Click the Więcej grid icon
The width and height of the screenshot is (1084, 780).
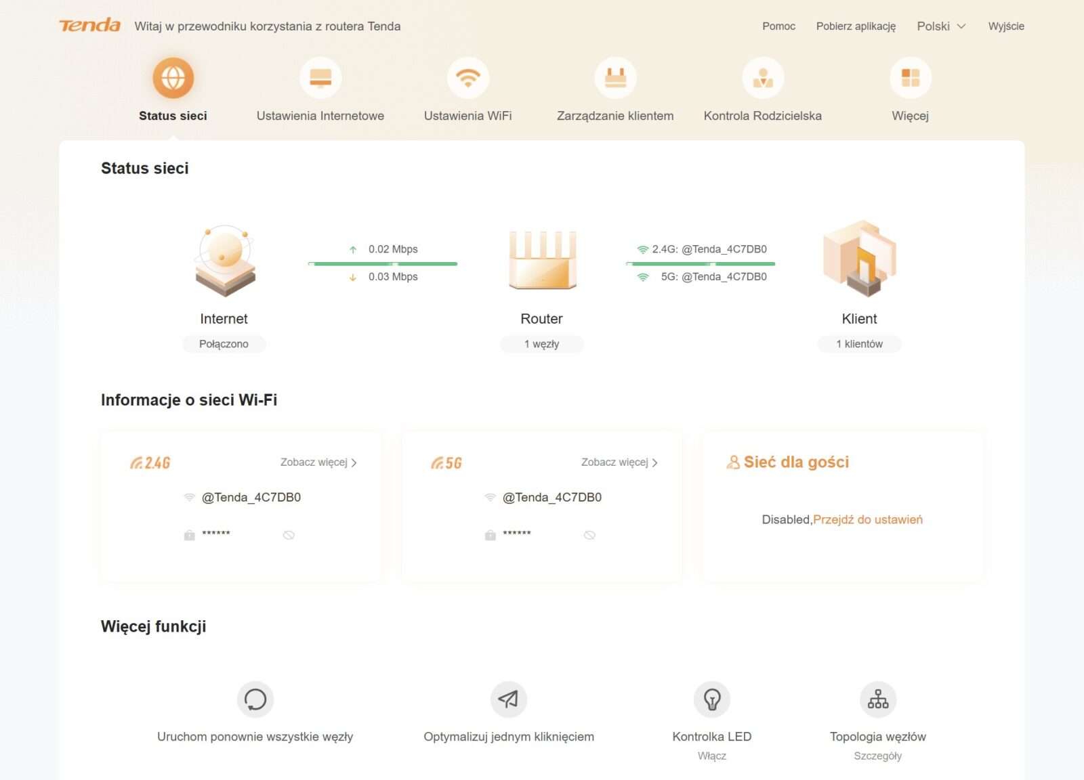pyautogui.click(x=910, y=79)
